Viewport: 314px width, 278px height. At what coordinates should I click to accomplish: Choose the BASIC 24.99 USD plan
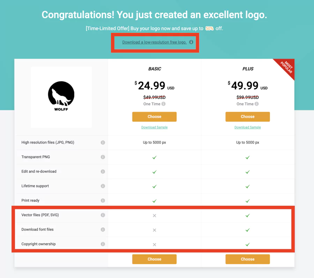pos(154,117)
